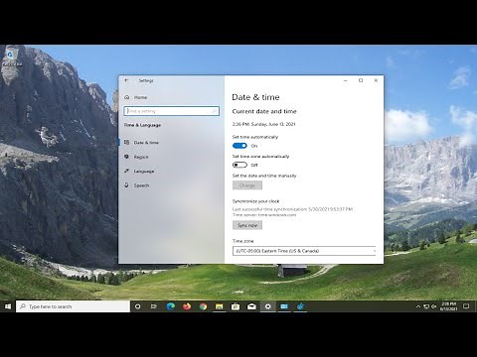Open File Explorer from the taskbar

pyautogui.click(x=219, y=306)
